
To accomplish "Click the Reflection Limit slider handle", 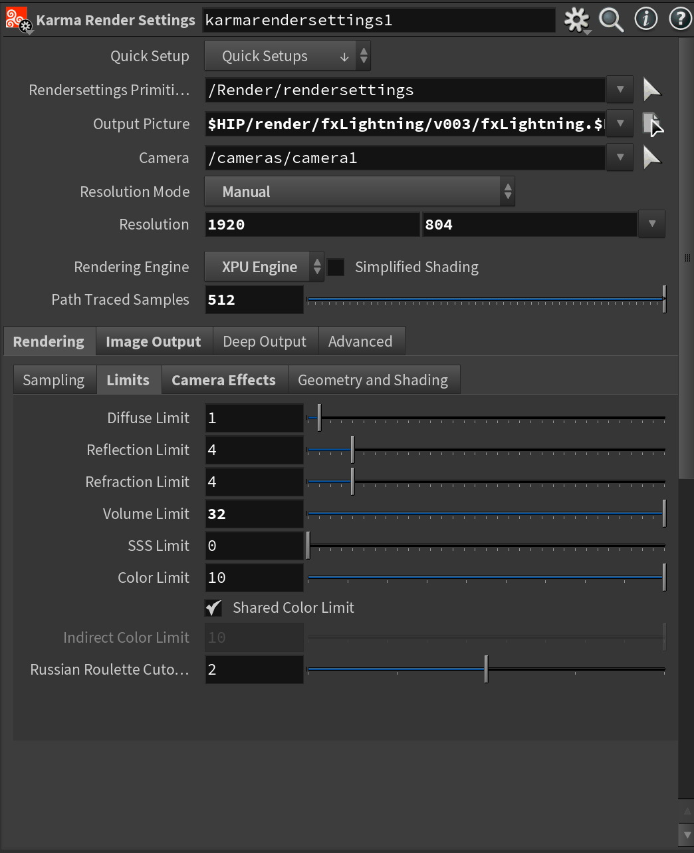I will tap(352, 449).
